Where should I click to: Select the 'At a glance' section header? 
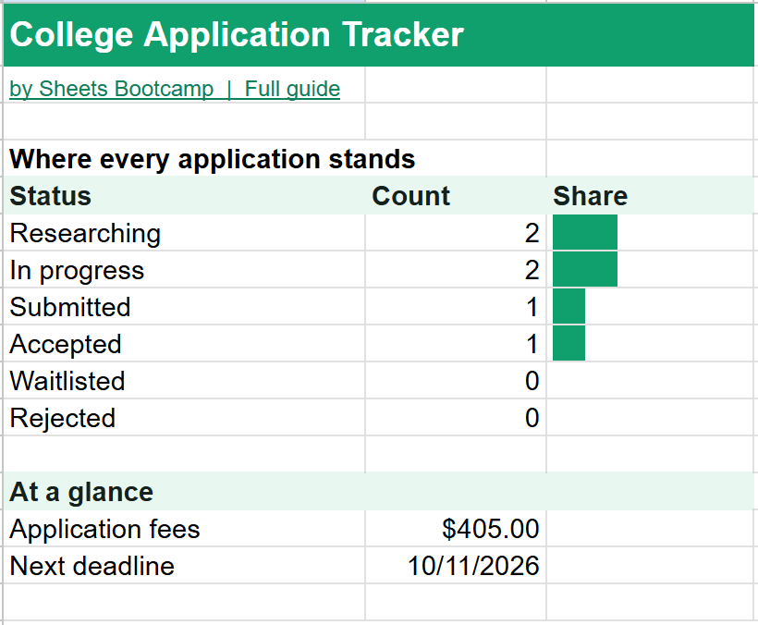click(x=378, y=492)
